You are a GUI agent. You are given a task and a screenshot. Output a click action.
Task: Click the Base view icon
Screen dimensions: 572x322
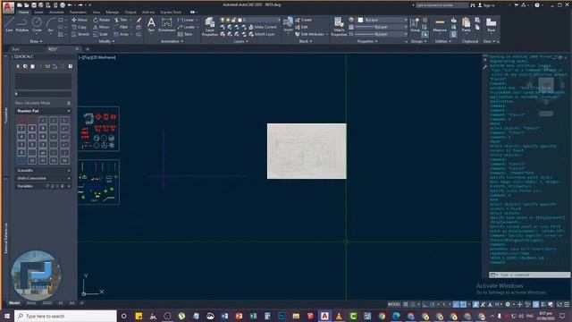tap(491, 25)
